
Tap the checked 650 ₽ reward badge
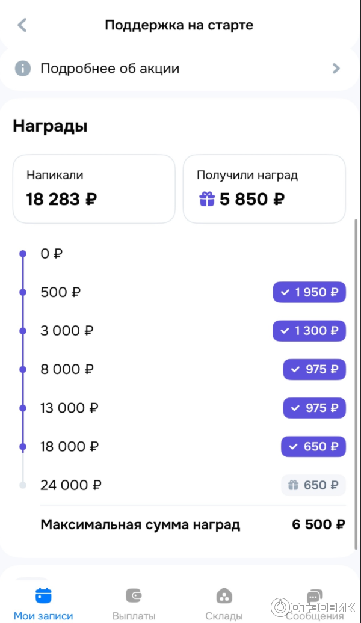pyautogui.click(x=313, y=446)
